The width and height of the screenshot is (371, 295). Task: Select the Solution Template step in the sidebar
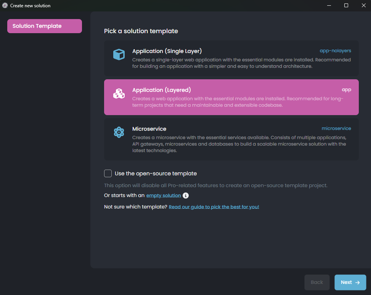(44, 26)
